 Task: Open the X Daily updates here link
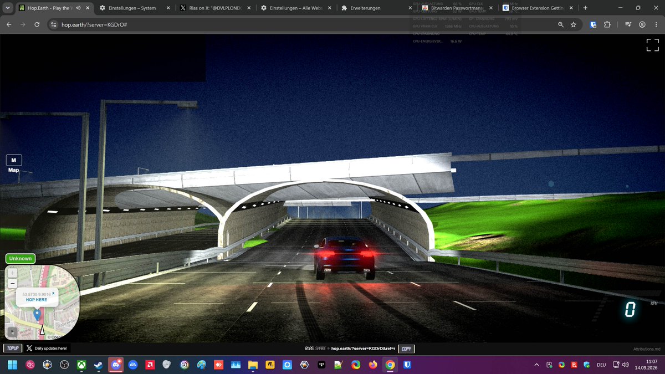pos(47,349)
